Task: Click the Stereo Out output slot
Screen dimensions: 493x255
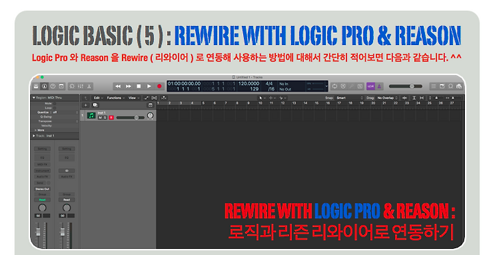Action: [42, 189]
